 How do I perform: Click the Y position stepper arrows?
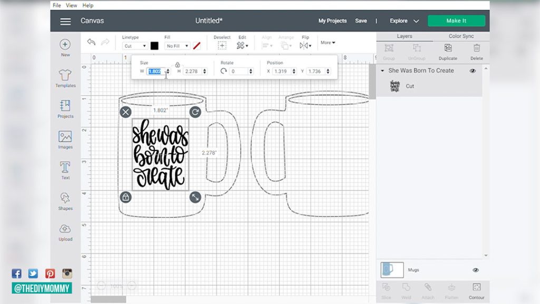click(x=328, y=71)
